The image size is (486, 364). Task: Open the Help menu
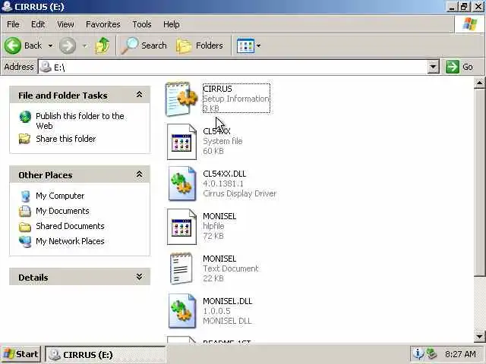coord(172,24)
